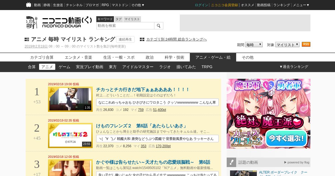This screenshot has height=176, width=335.
Task: Open the アニメ・ゲーム・絵 category tab
Action: (x=213, y=57)
